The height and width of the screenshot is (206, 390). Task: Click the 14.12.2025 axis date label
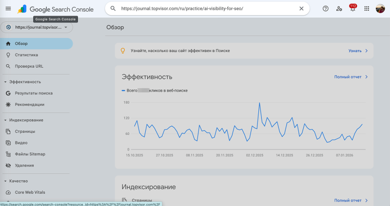point(285,155)
